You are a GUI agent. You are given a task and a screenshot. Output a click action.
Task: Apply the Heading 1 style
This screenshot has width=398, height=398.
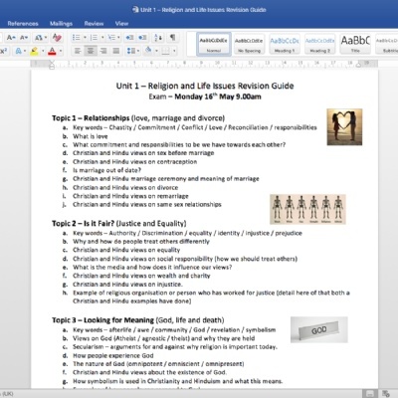click(285, 44)
